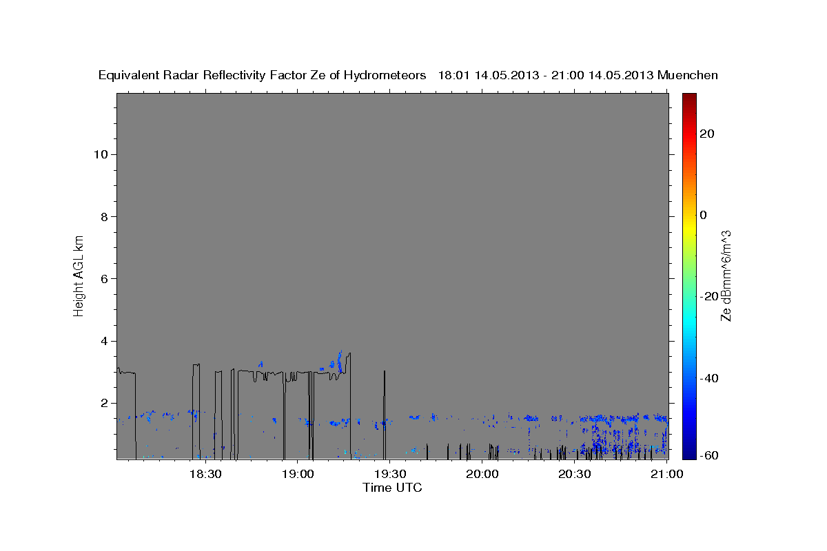Click the height axis label 4
Viewport: 827px width, 551px height.
click(103, 341)
